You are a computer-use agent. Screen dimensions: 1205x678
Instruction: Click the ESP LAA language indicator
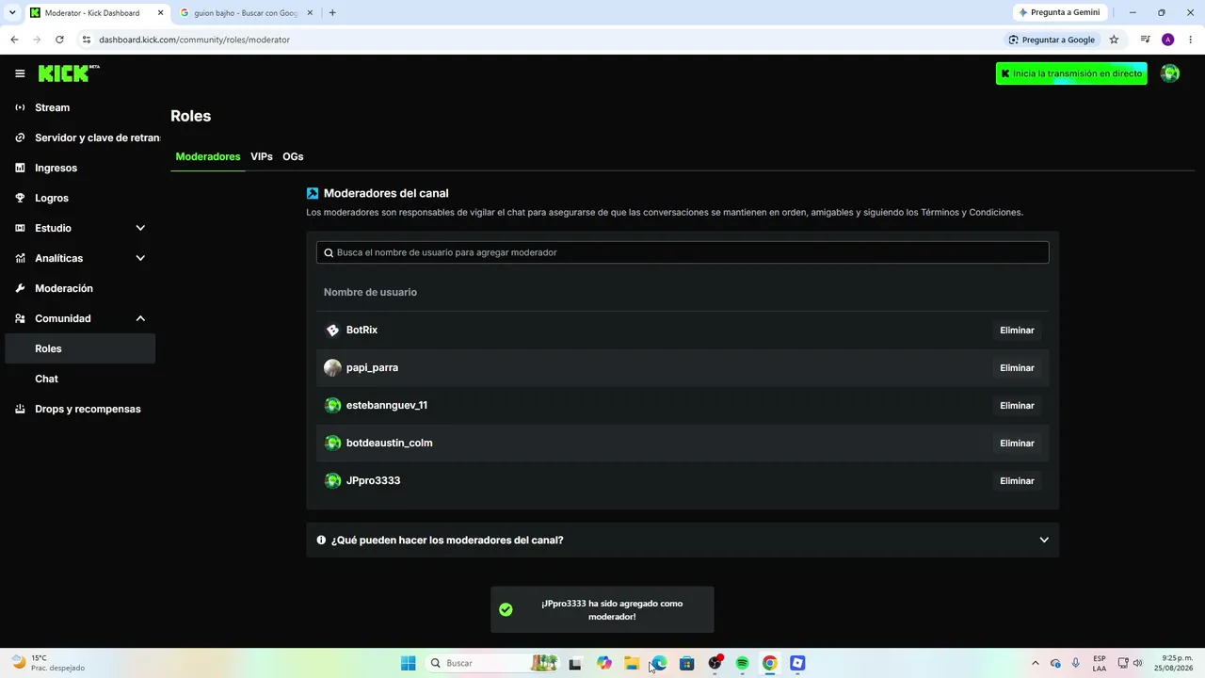1100,663
